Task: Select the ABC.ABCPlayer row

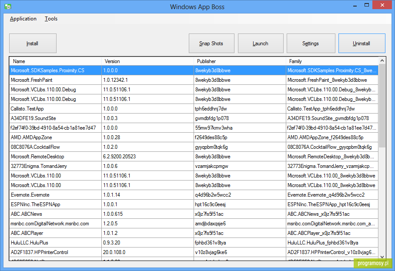Action: tap(194, 233)
